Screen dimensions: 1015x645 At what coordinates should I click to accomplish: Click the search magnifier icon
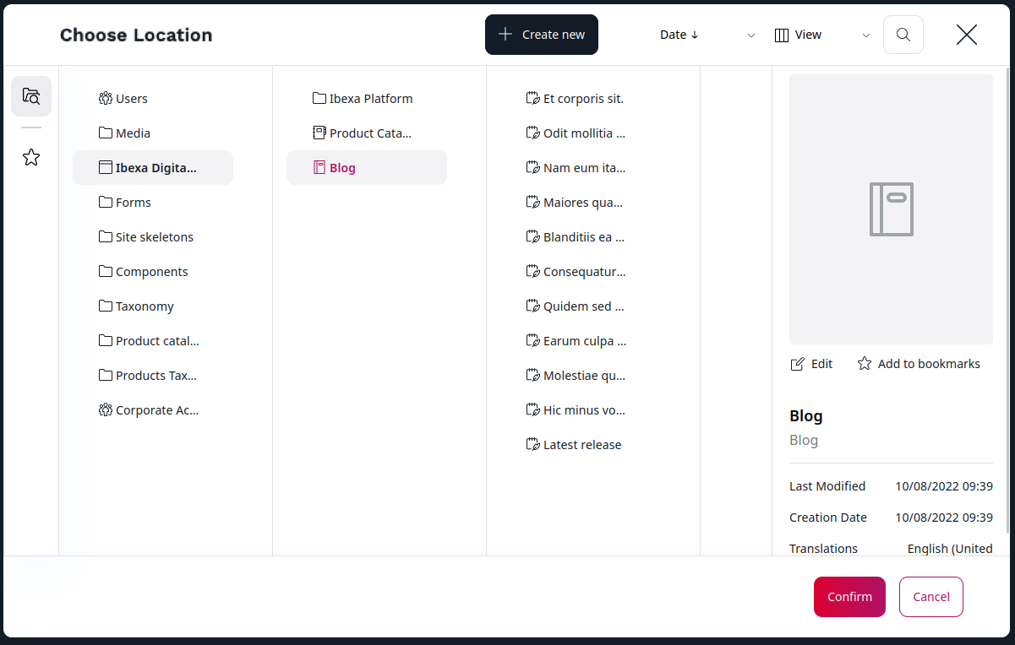pyautogui.click(x=903, y=35)
